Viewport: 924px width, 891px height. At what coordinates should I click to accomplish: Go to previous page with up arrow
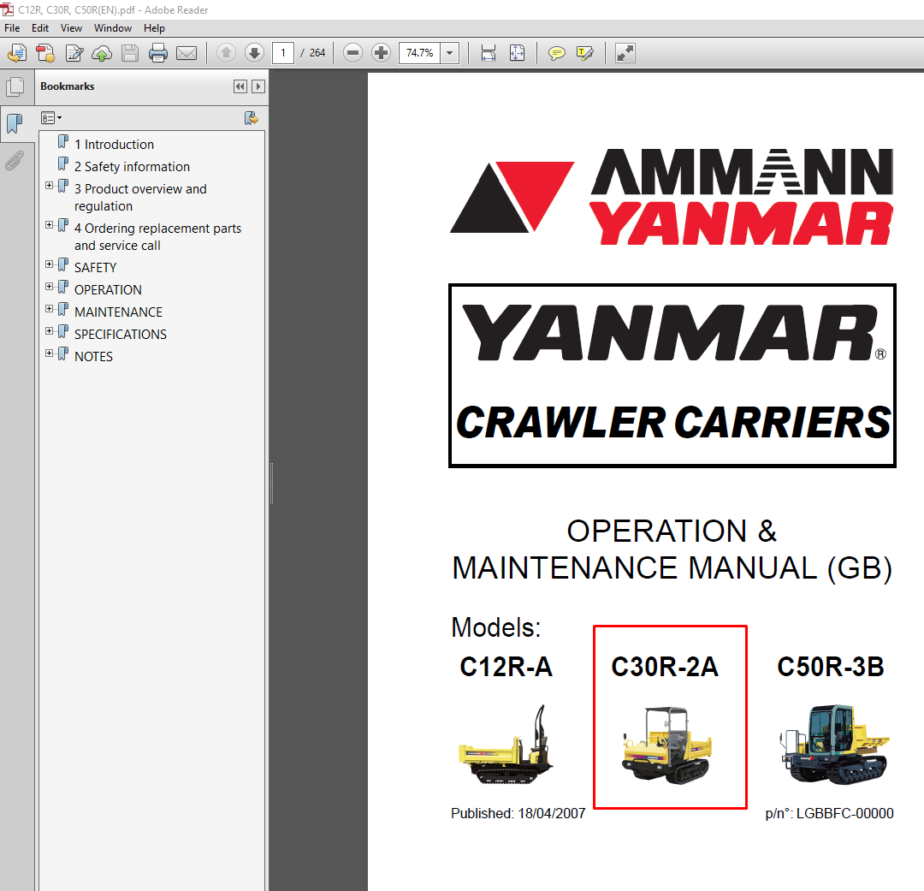tap(226, 53)
